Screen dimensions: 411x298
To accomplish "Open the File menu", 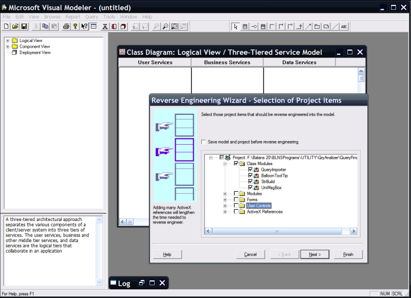I will (7, 17).
